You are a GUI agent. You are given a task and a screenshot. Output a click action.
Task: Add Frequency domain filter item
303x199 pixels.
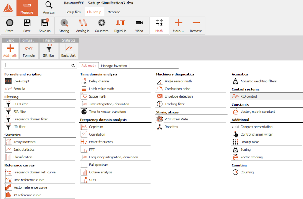point(39,119)
